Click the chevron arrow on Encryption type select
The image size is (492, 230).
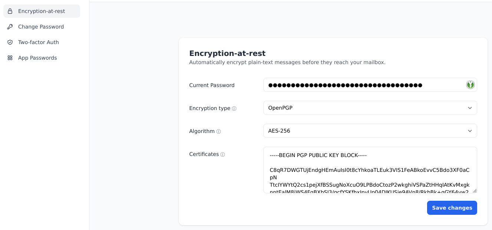click(x=470, y=108)
